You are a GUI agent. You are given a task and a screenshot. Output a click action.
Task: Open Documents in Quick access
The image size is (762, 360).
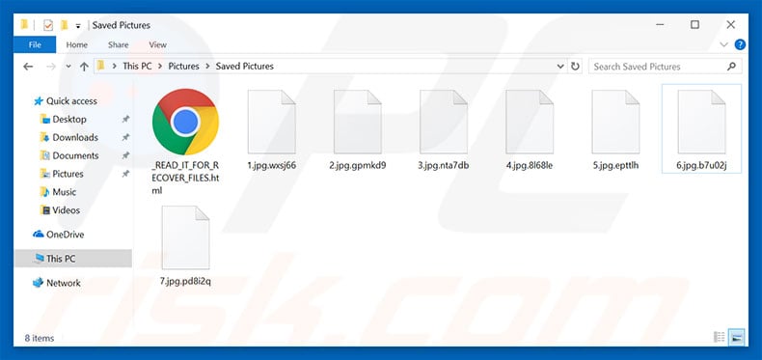pyautogui.click(x=75, y=155)
